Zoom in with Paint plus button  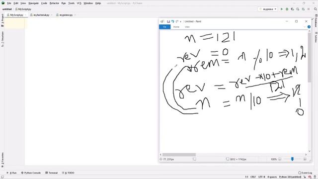(x=305, y=159)
